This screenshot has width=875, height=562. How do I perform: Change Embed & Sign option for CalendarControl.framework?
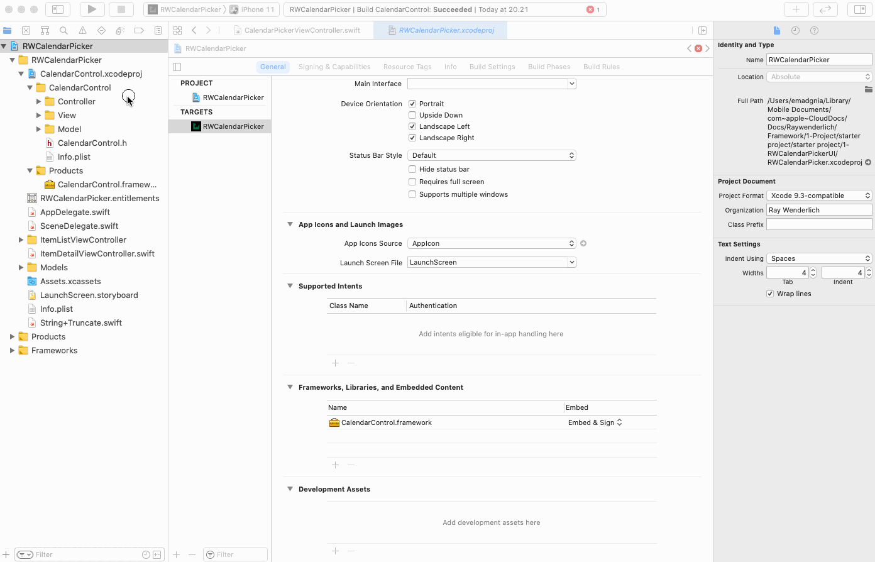(x=595, y=422)
